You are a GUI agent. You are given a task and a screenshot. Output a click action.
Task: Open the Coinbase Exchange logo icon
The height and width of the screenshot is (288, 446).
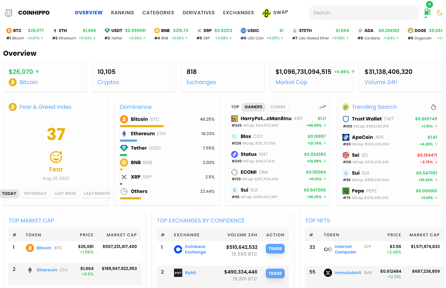tap(178, 249)
